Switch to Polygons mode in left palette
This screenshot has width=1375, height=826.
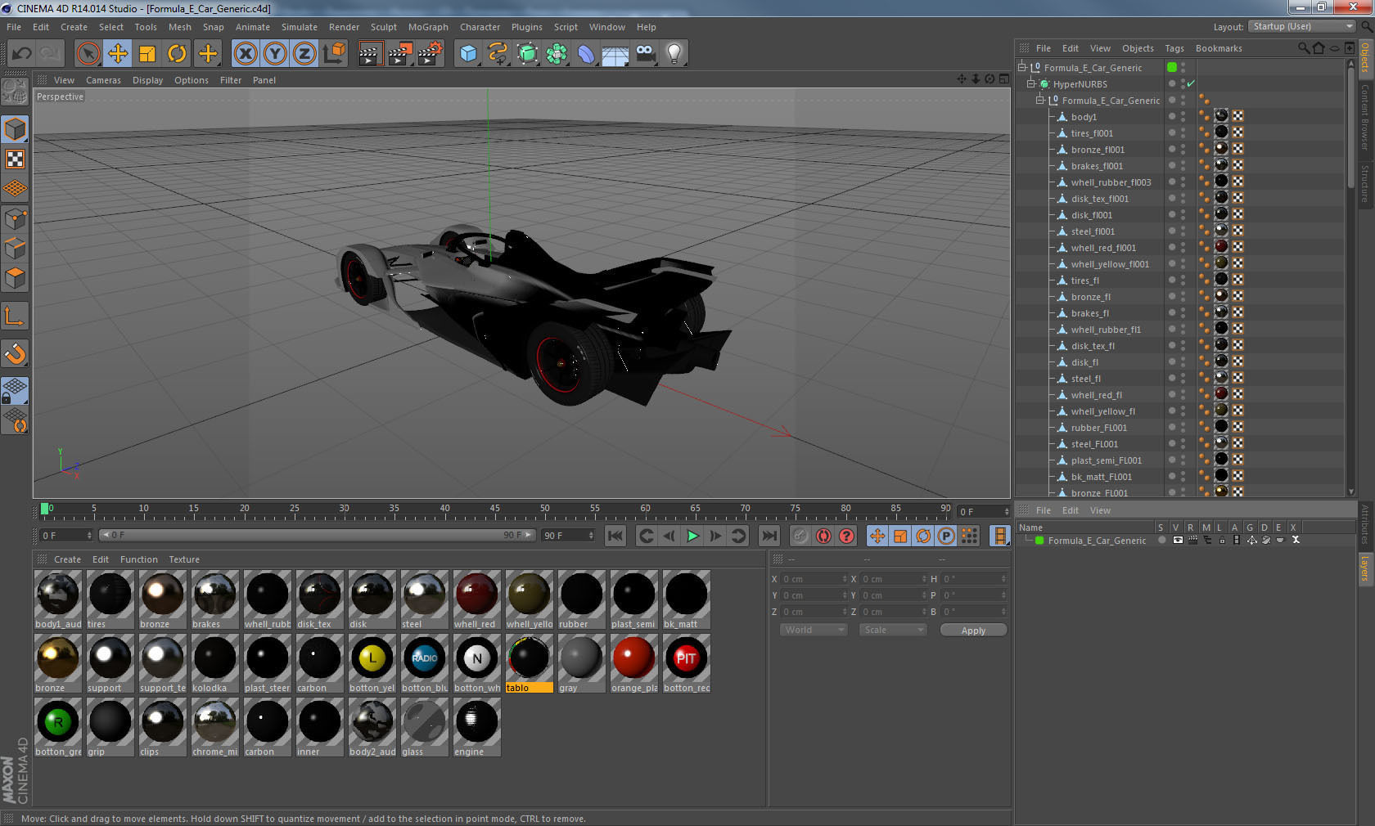point(15,278)
